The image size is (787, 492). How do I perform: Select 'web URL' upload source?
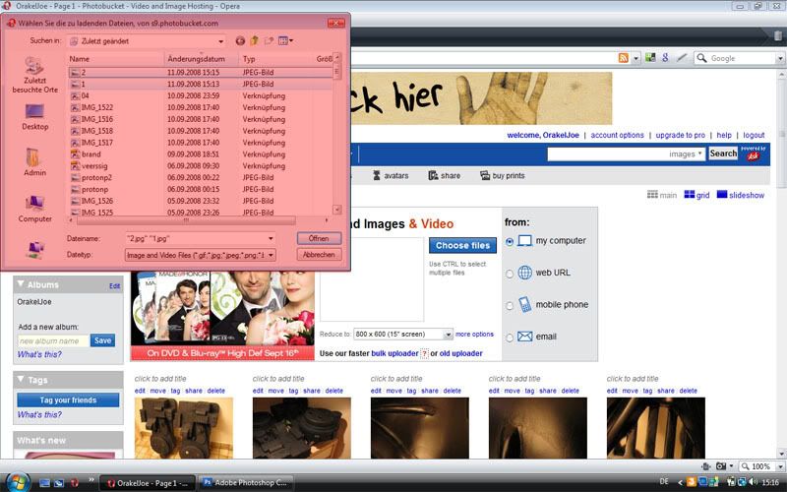(x=510, y=274)
